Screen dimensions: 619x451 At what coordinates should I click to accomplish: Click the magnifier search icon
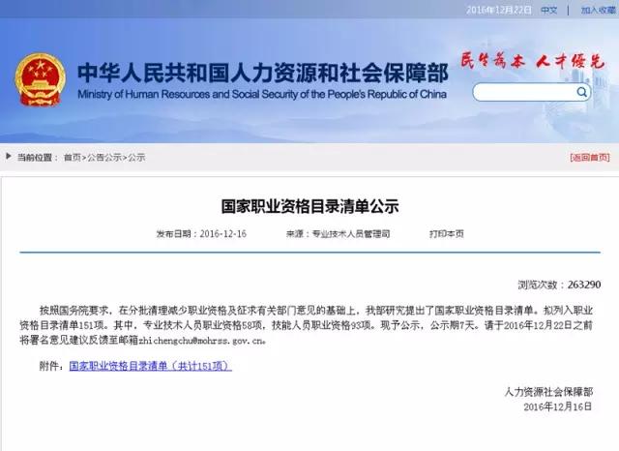tap(582, 93)
